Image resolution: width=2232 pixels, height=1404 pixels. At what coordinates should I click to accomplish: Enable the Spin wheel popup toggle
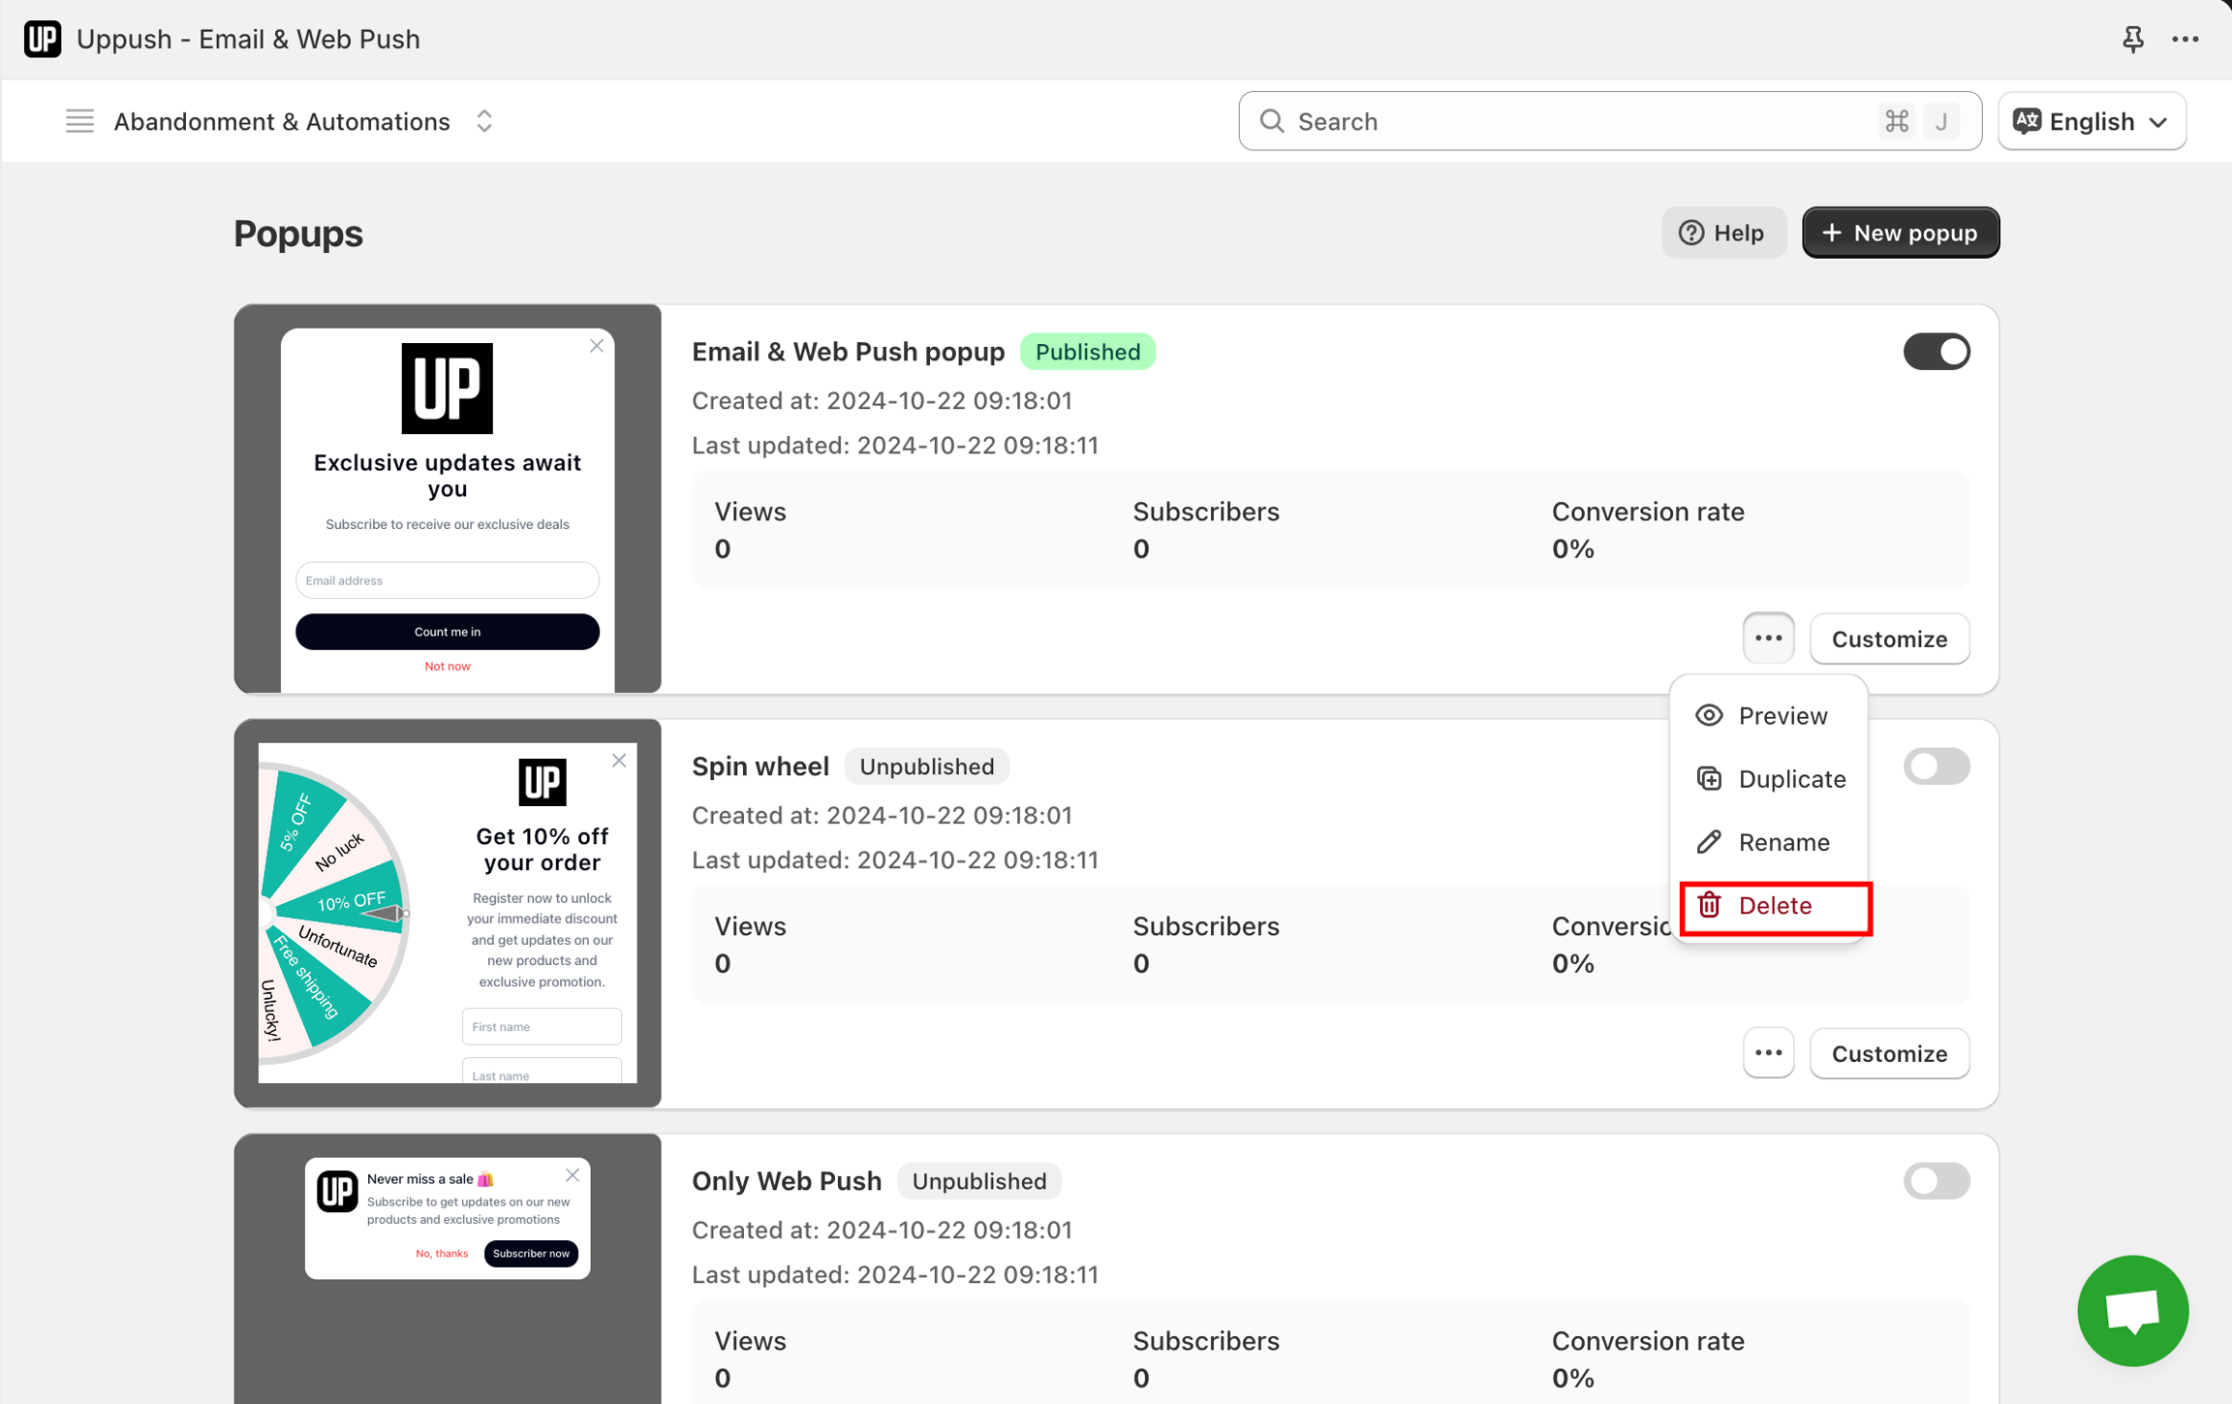pos(1936,766)
